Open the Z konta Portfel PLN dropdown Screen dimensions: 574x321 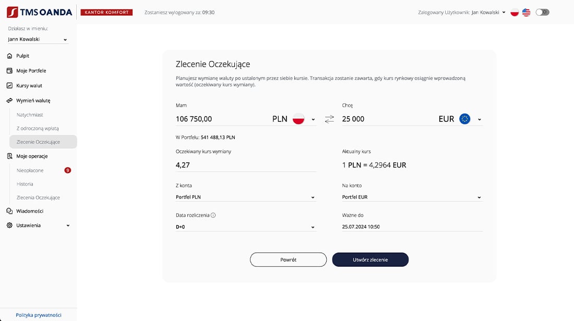coord(245,197)
